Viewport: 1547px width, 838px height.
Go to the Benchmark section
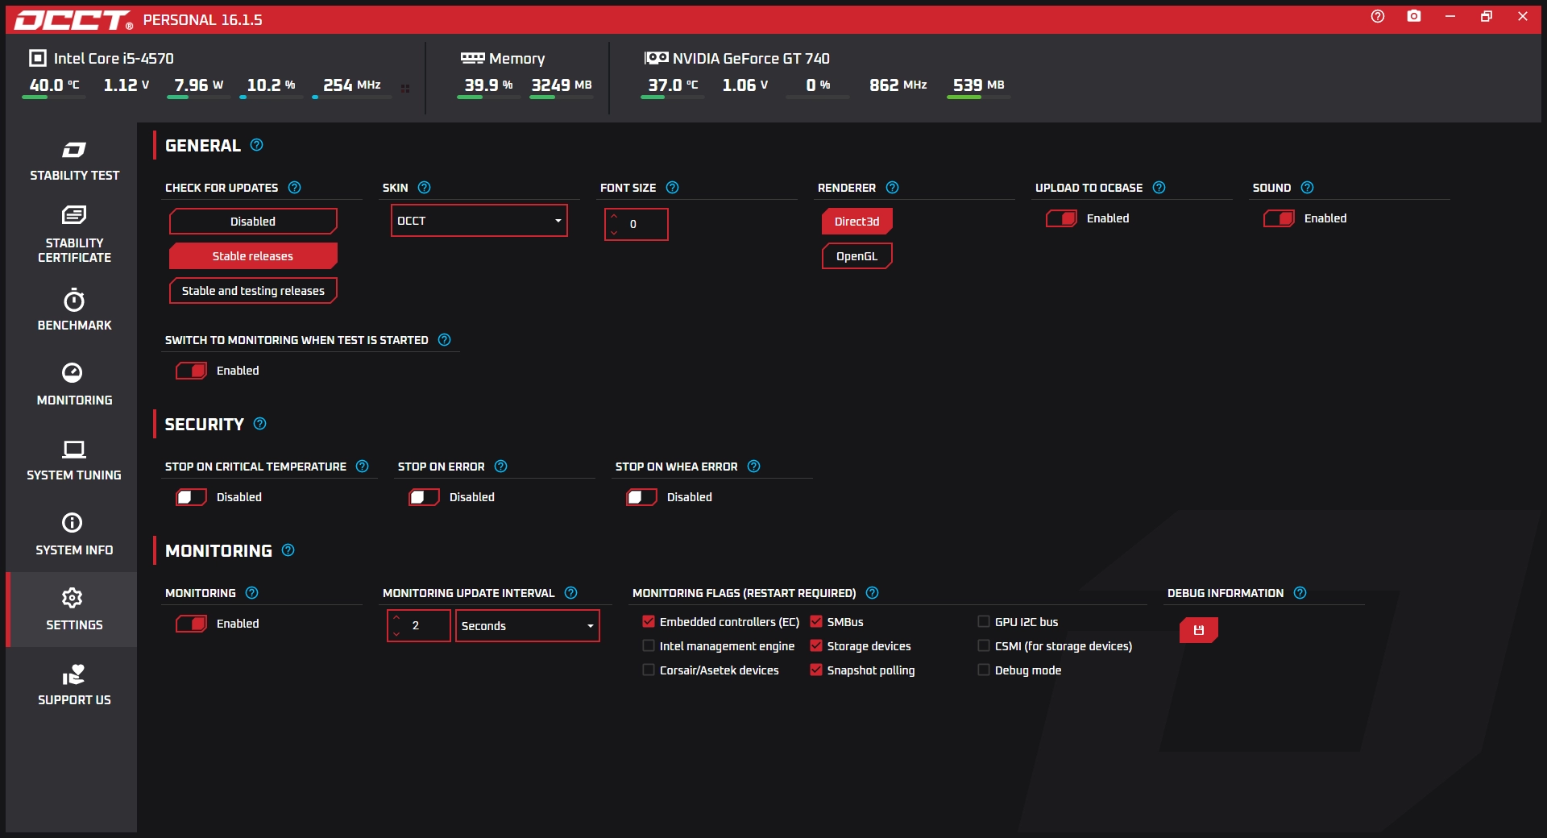click(74, 310)
